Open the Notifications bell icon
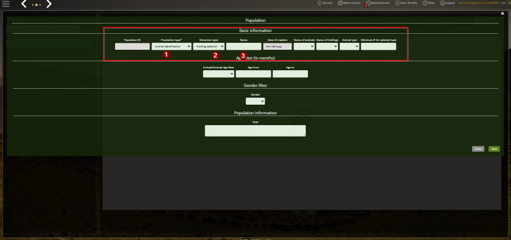This screenshot has height=240, width=511. 369,3
